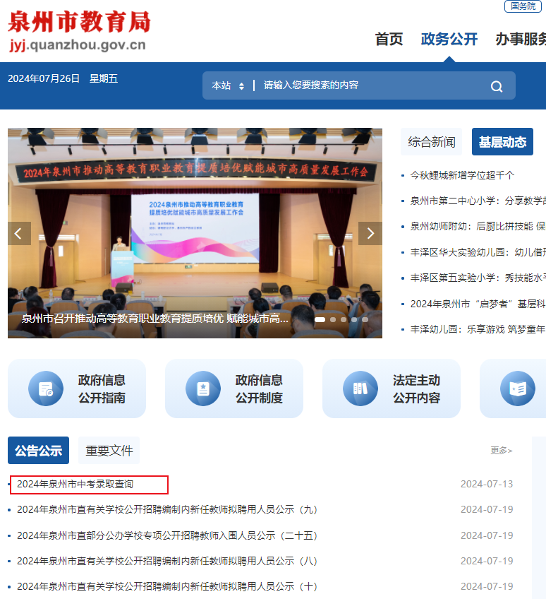
Task: Open the 法定主动公开内容 icon card
Action: 392,389
